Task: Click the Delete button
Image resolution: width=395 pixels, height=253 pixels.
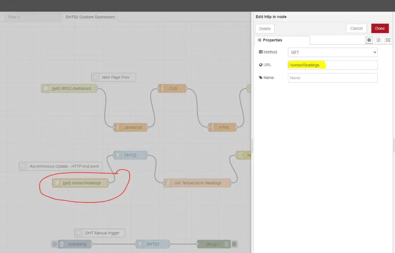Action: coord(265,29)
